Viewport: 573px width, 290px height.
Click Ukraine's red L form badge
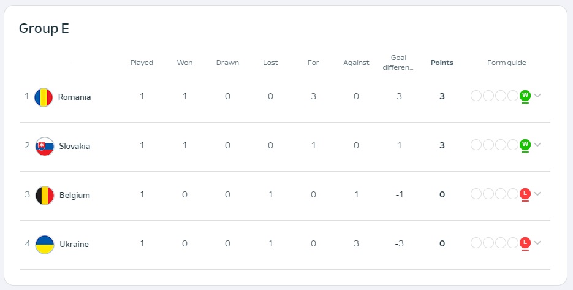point(525,243)
